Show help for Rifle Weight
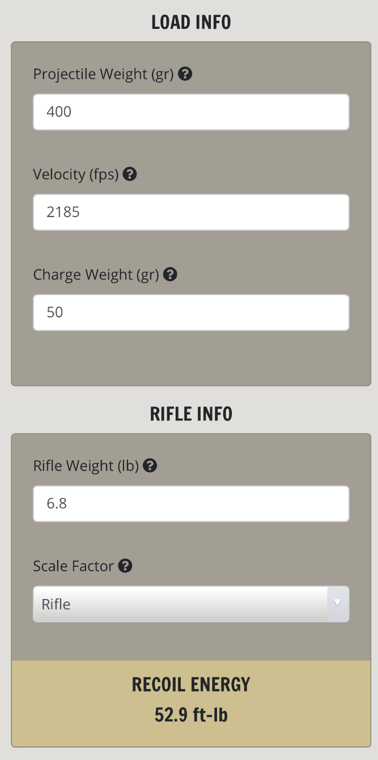The height and width of the screenshot is (760, 378). click(x=150, y=466)
